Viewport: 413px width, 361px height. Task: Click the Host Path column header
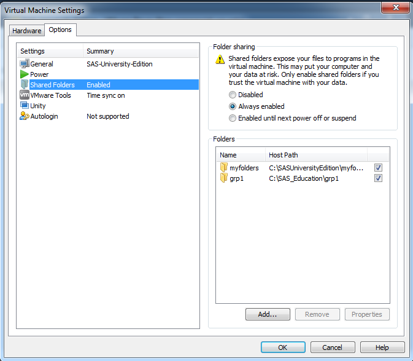pos(316,155)
